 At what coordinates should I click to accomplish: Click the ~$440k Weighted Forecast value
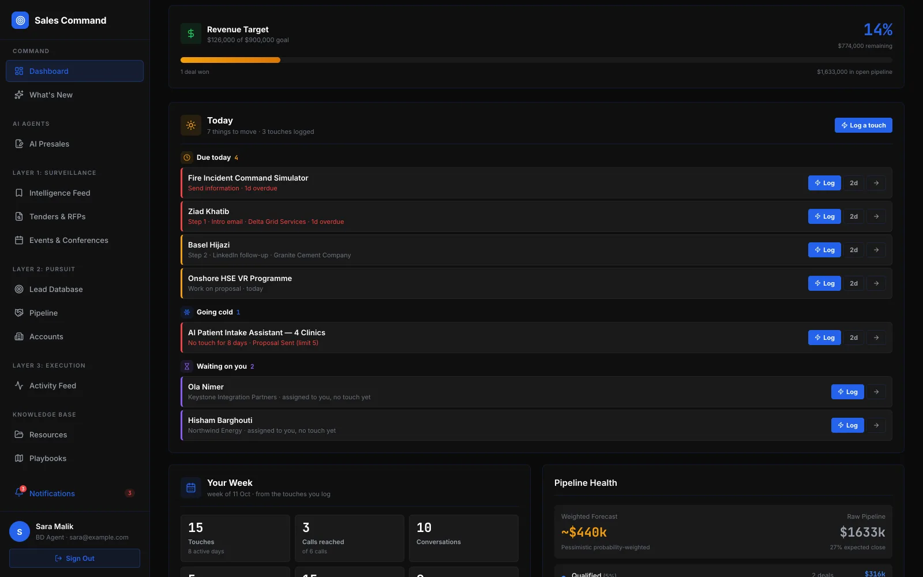tap(584, 532)
